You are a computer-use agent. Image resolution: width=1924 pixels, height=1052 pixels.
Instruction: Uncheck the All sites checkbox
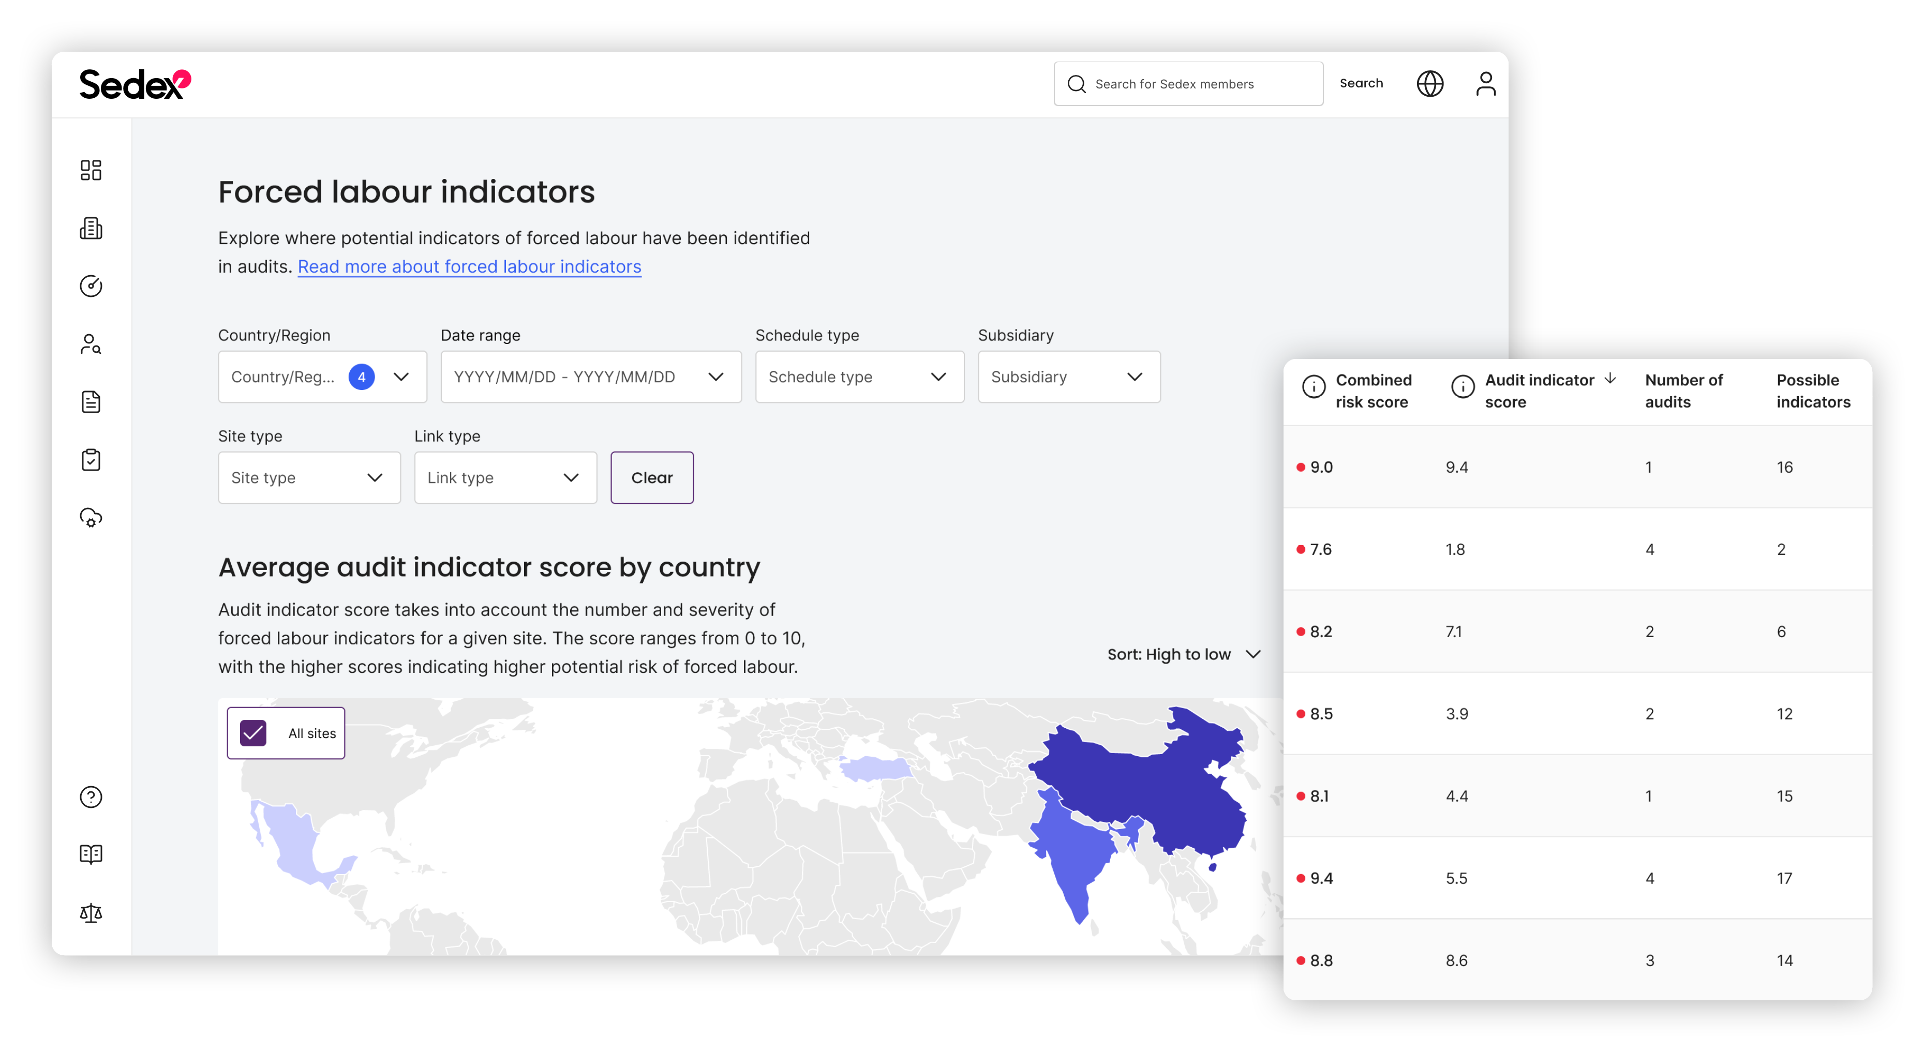click(253, 732)
